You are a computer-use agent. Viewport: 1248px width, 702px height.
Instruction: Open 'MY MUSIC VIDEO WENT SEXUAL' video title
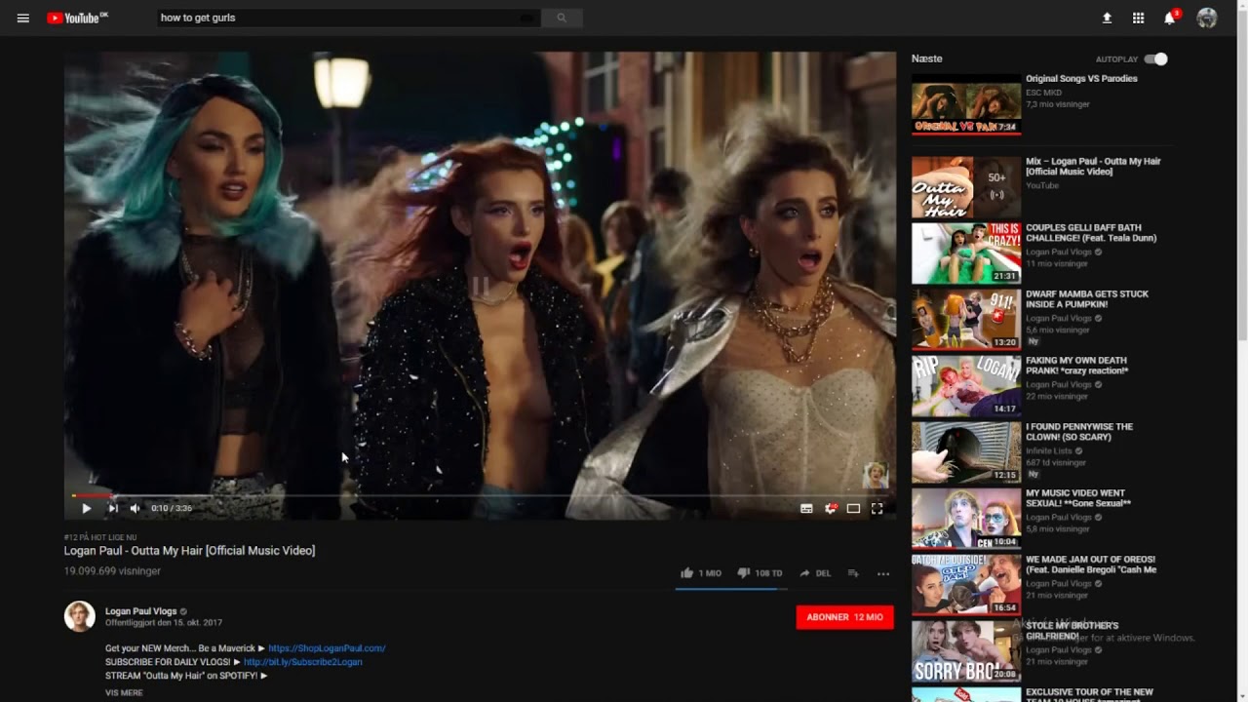click(x=1078, y=498)
